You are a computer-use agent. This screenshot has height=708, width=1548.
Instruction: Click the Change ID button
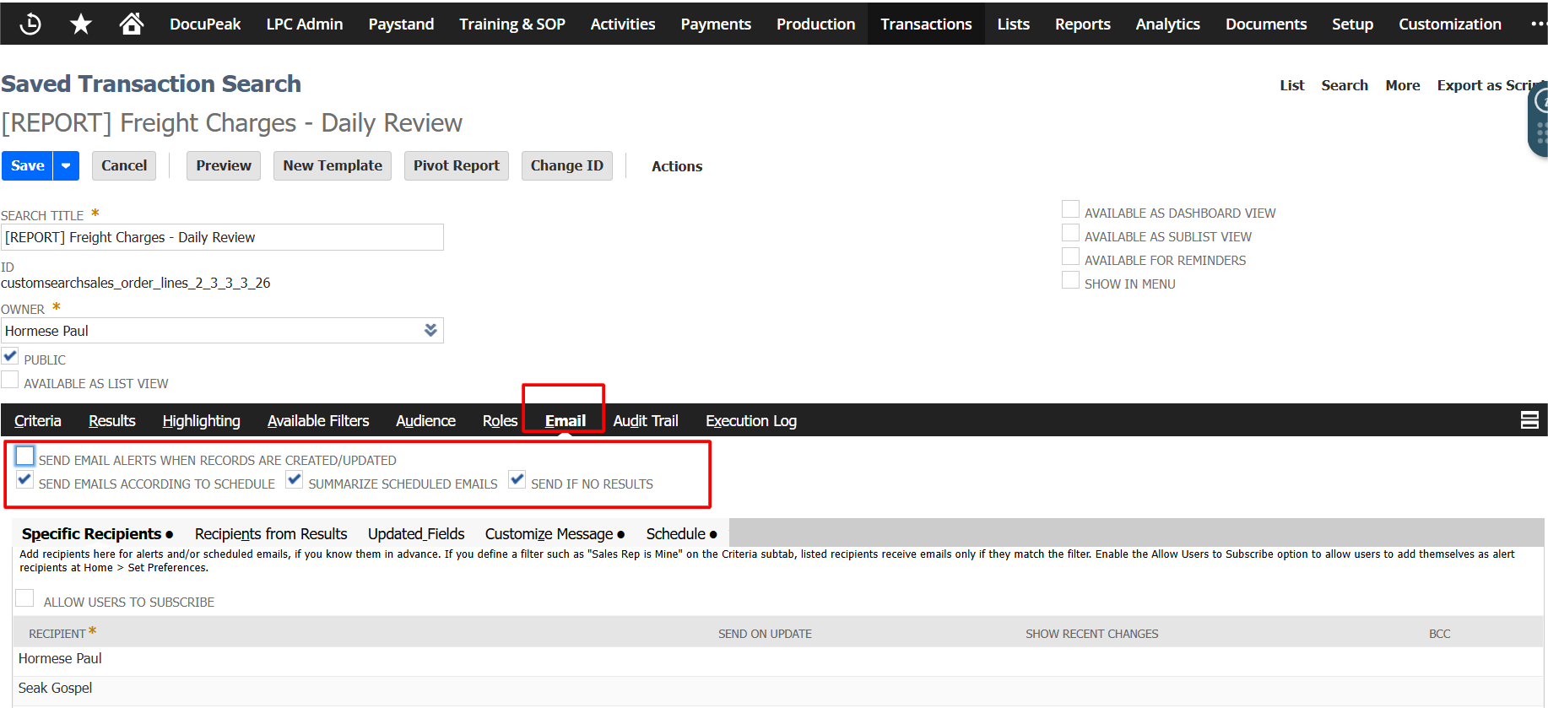point(566,166)
